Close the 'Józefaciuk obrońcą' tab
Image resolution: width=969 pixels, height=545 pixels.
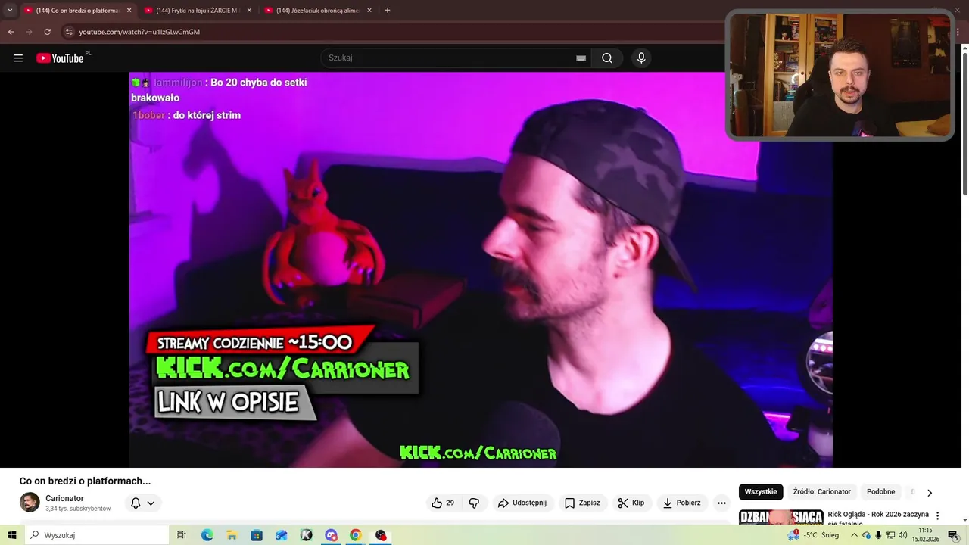tap(369, 11)
